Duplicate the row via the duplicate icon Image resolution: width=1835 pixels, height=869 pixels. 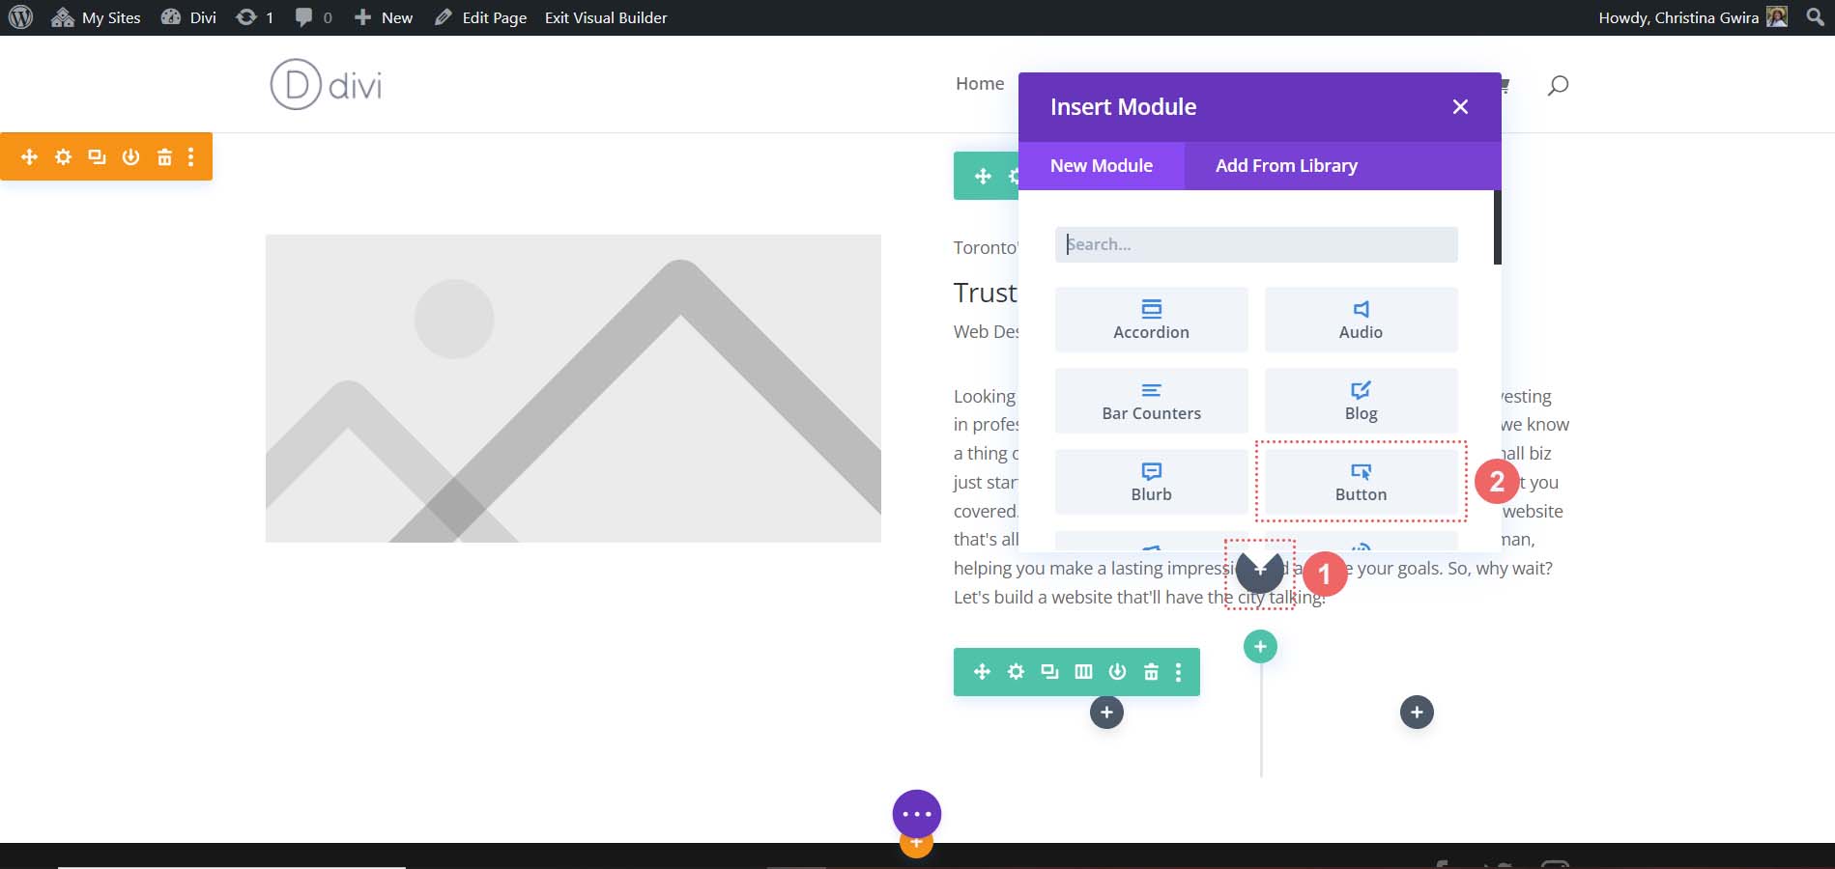tap(1049, 671)
